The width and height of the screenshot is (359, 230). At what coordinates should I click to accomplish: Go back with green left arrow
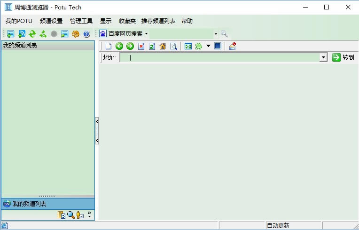(x=119, y=46)
